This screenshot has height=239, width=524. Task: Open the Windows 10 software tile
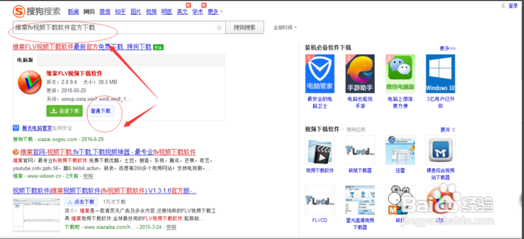441,74
